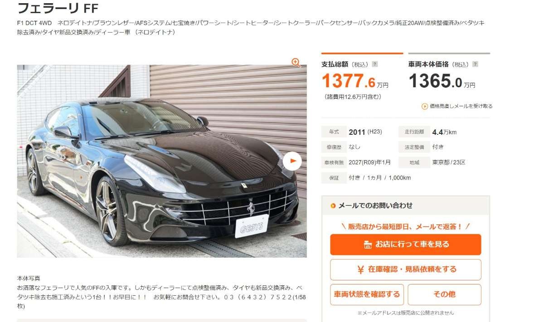544x322 pixels.
Task: Click the magnifier zoom icon on the photo
Action: point(296,63)
